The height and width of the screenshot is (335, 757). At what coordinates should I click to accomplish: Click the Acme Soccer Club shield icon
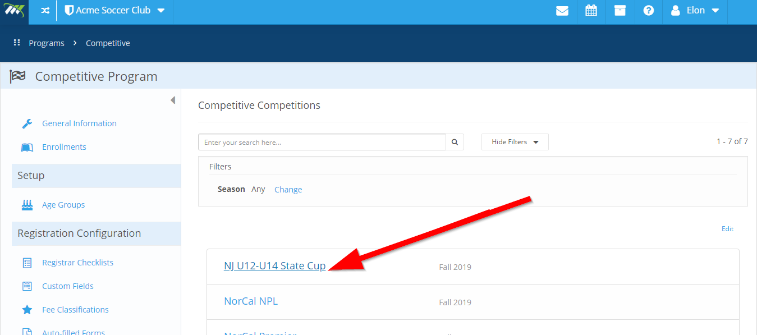(70, 11)
